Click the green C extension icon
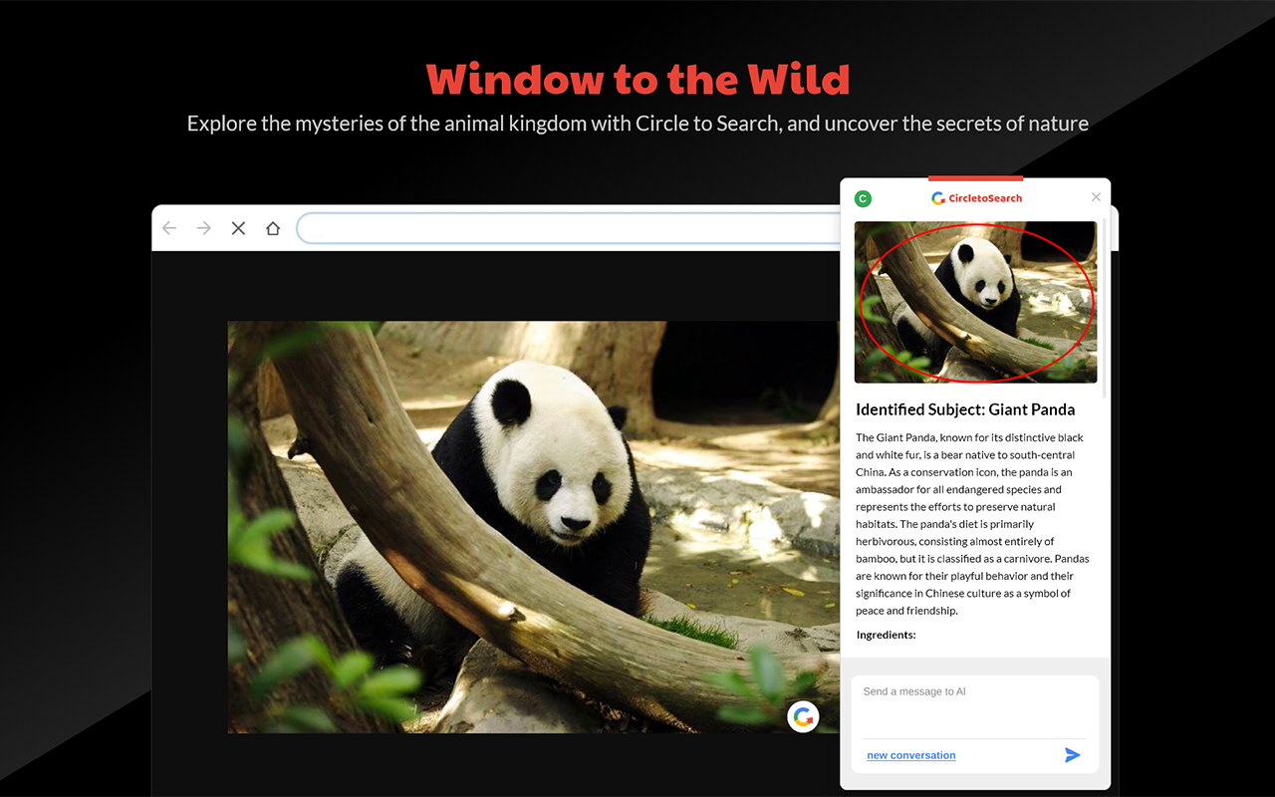Viewport: 1275px width, 797px height. pos(863,198)
